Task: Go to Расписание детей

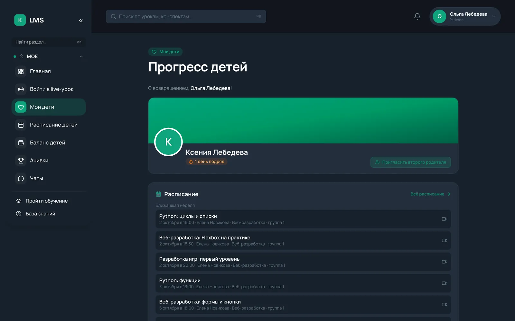Action: click(49, 125)
